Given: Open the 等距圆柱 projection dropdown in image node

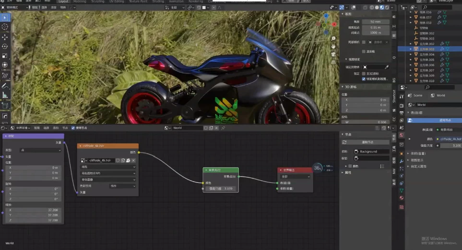Looking at the screenshot, I should click(108, 173).
